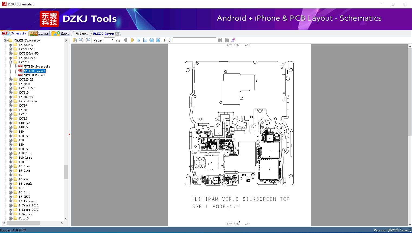
Task: Click the tree panel scroll up arrow
Action: pos(66,40)
